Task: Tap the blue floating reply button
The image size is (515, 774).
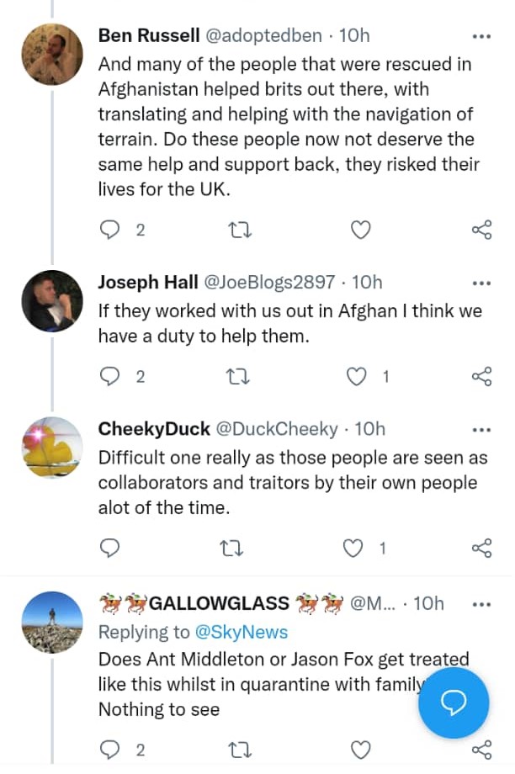Action: tap(454, 703)
